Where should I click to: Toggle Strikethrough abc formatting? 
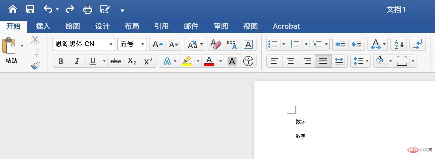tap(116, 61)
